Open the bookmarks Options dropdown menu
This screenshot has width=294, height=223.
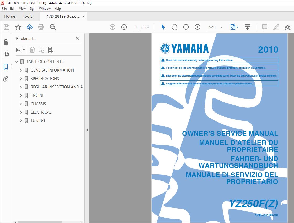pos(20,50)
